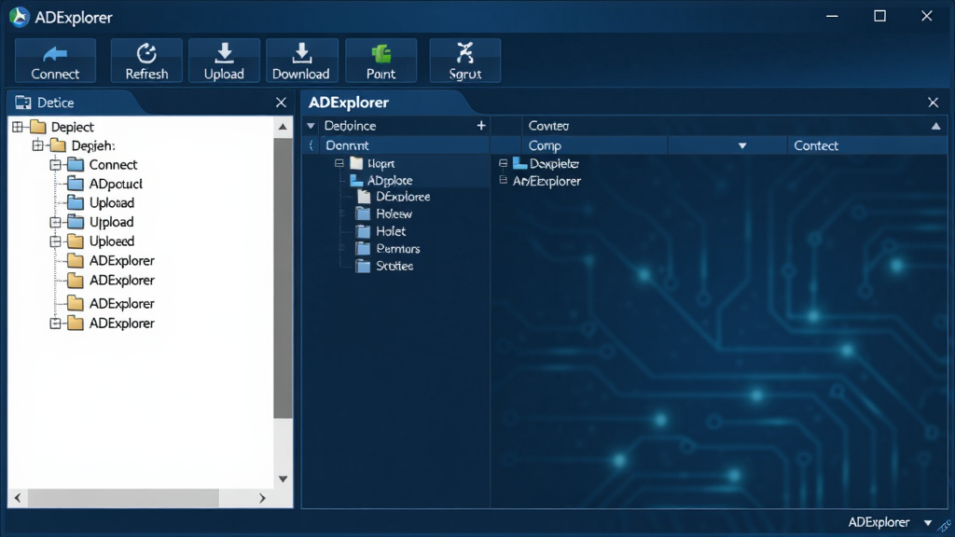Select the ADpploce folder icon
Image resolution: width=955 pixels, height=537 pixels.
point(356,180)
